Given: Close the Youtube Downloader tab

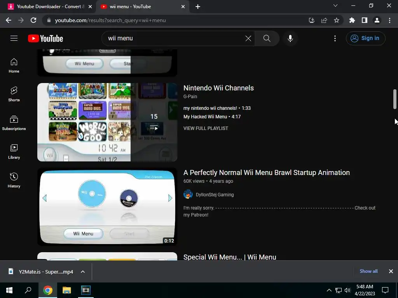Looking at the screenshot, I should (90, 7).
